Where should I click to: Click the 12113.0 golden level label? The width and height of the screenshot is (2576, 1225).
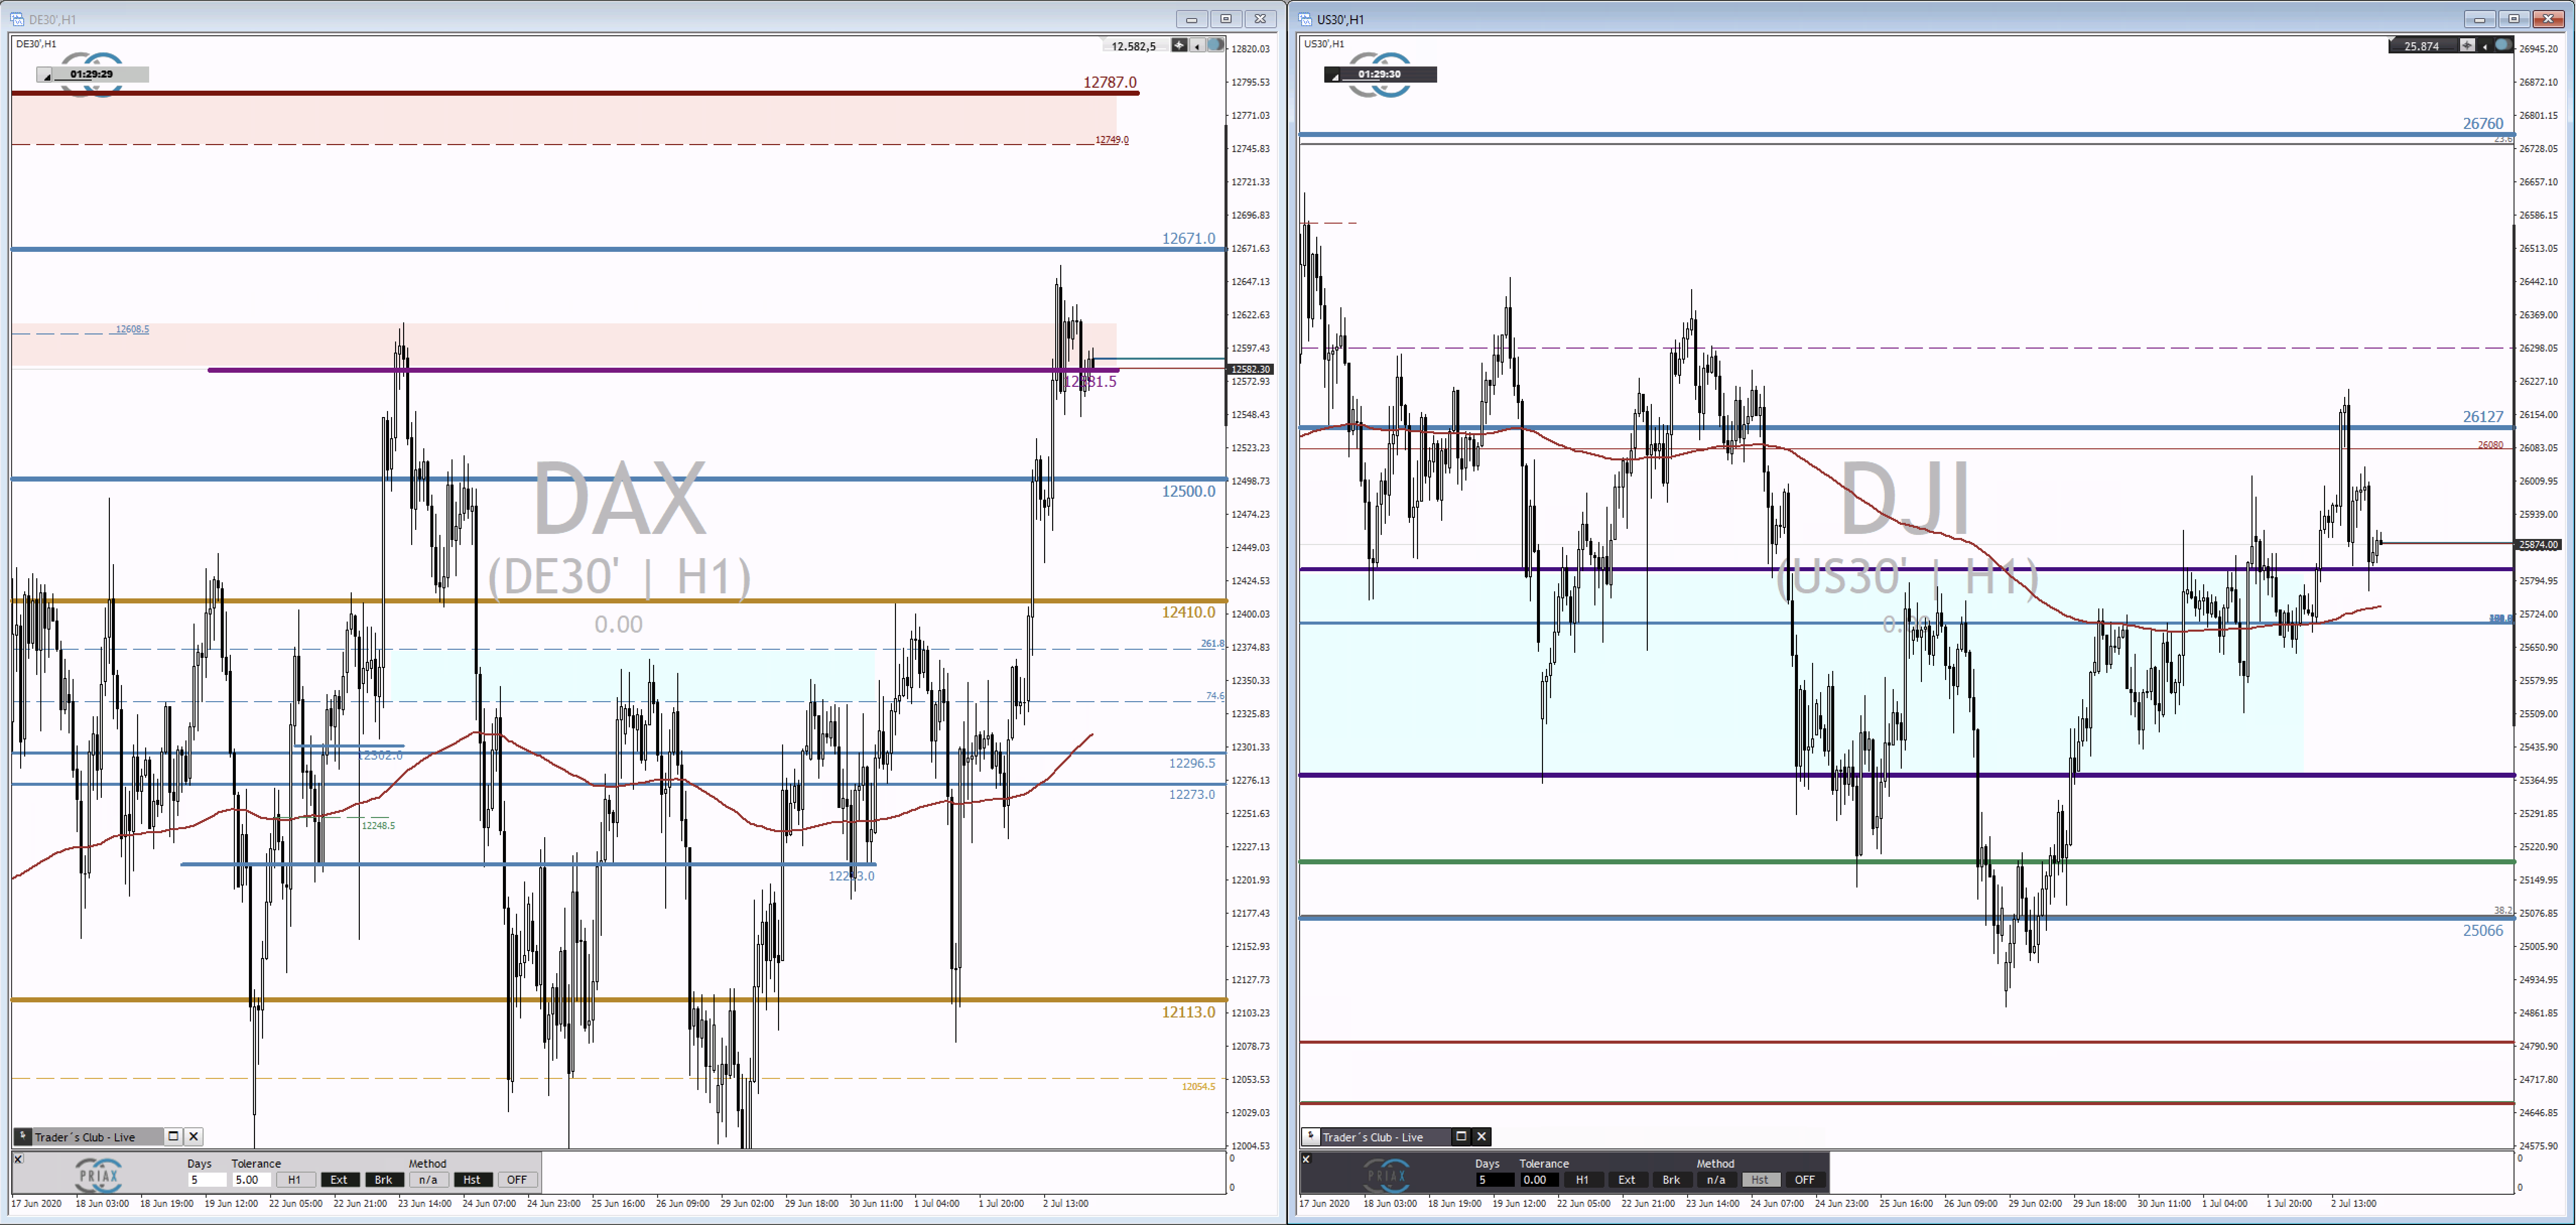coord(1188,1012)
